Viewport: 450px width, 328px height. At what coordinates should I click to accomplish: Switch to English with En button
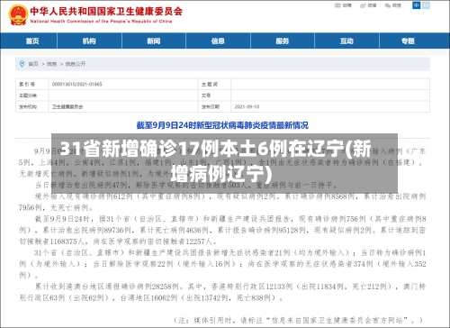pyautogui.click(x=426, y=5)
